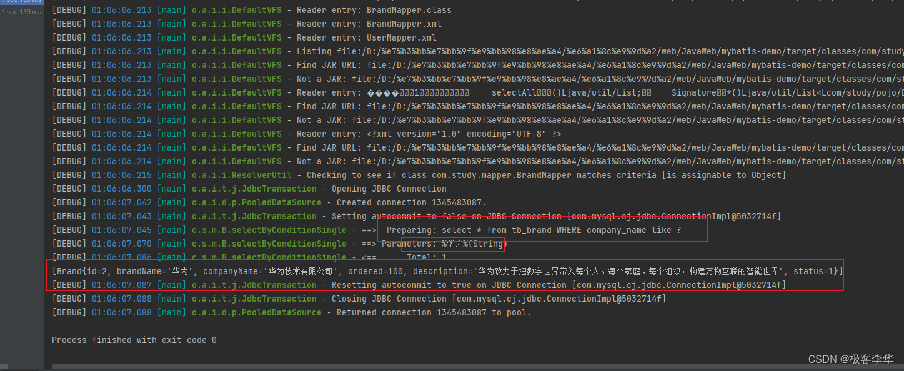Click the timestamp '01:06:06.215'
Image resolution: width=904 pixels, height=371 pixels.
click(x=121, y=175)
